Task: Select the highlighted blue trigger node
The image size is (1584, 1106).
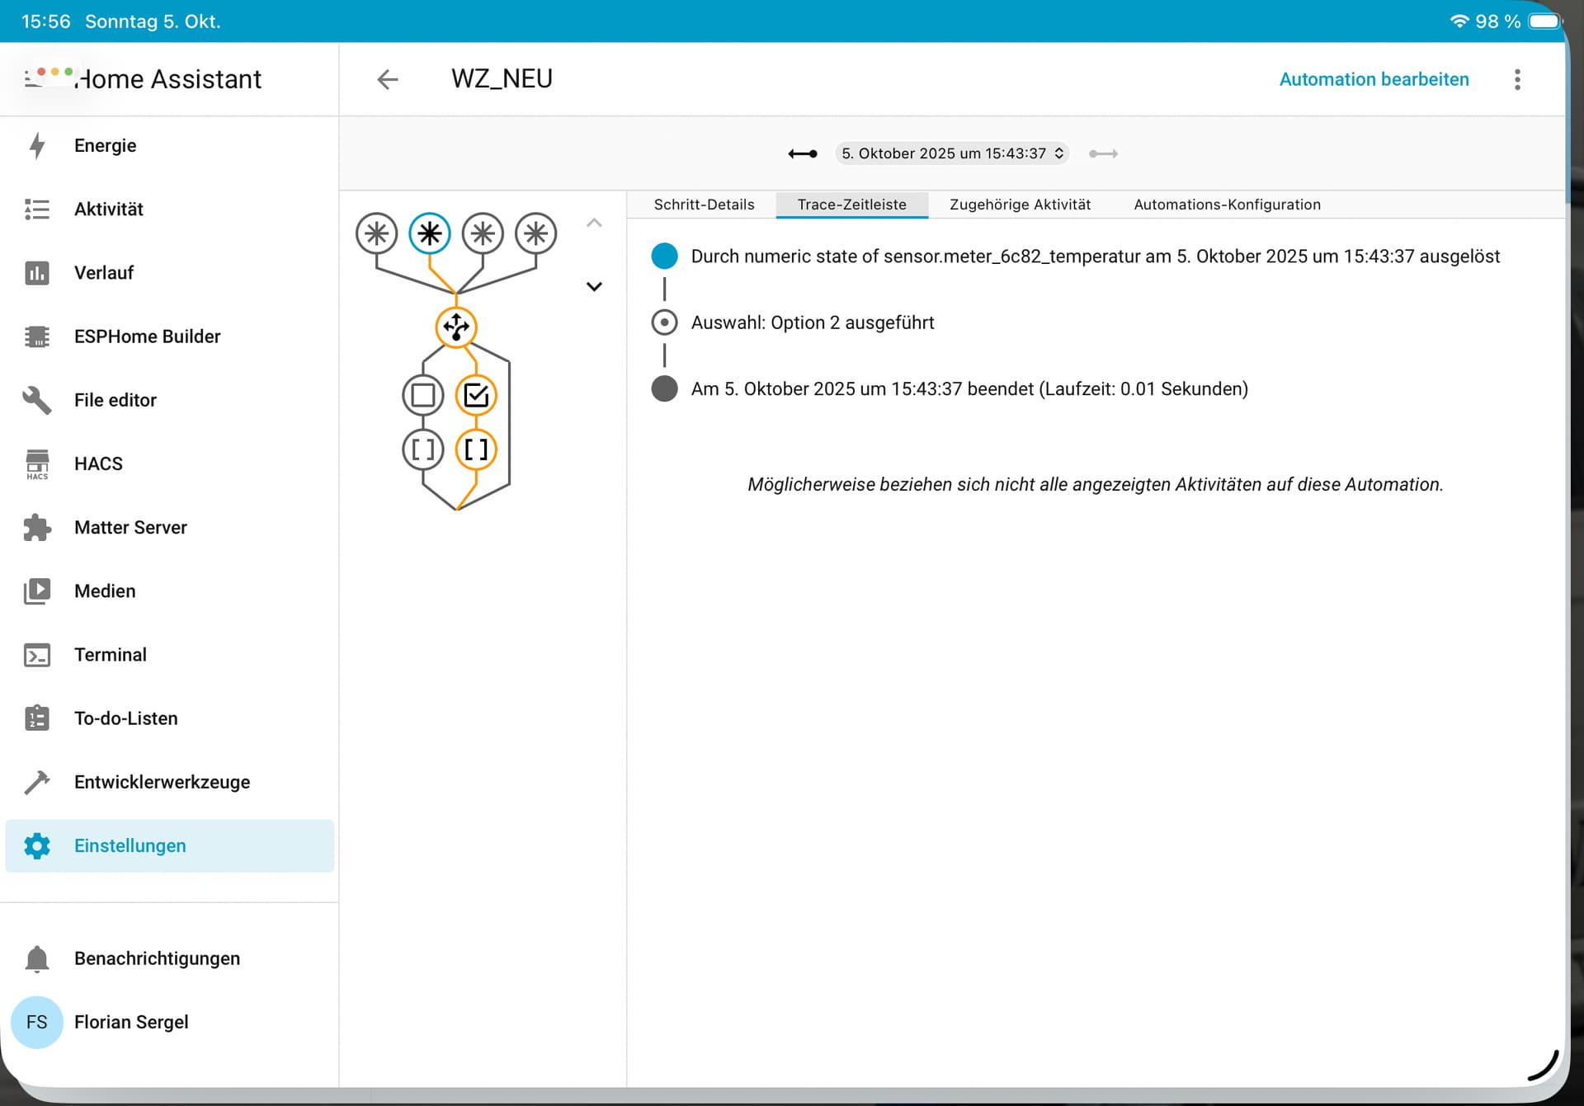Action: click(x=429, y=233)
